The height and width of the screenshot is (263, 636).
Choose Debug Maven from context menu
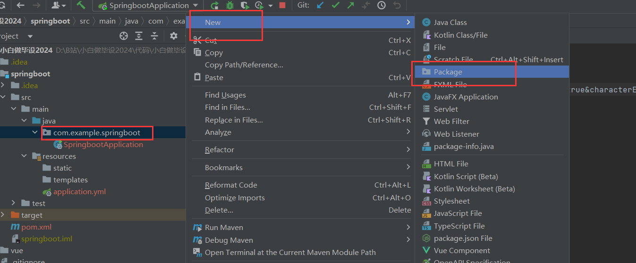pos(302,240)
